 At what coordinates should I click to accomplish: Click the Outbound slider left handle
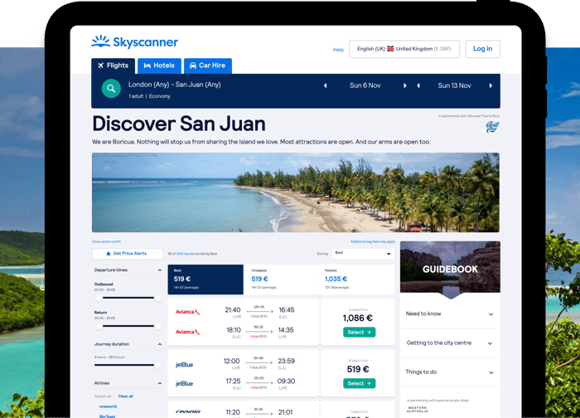point(99,298)
